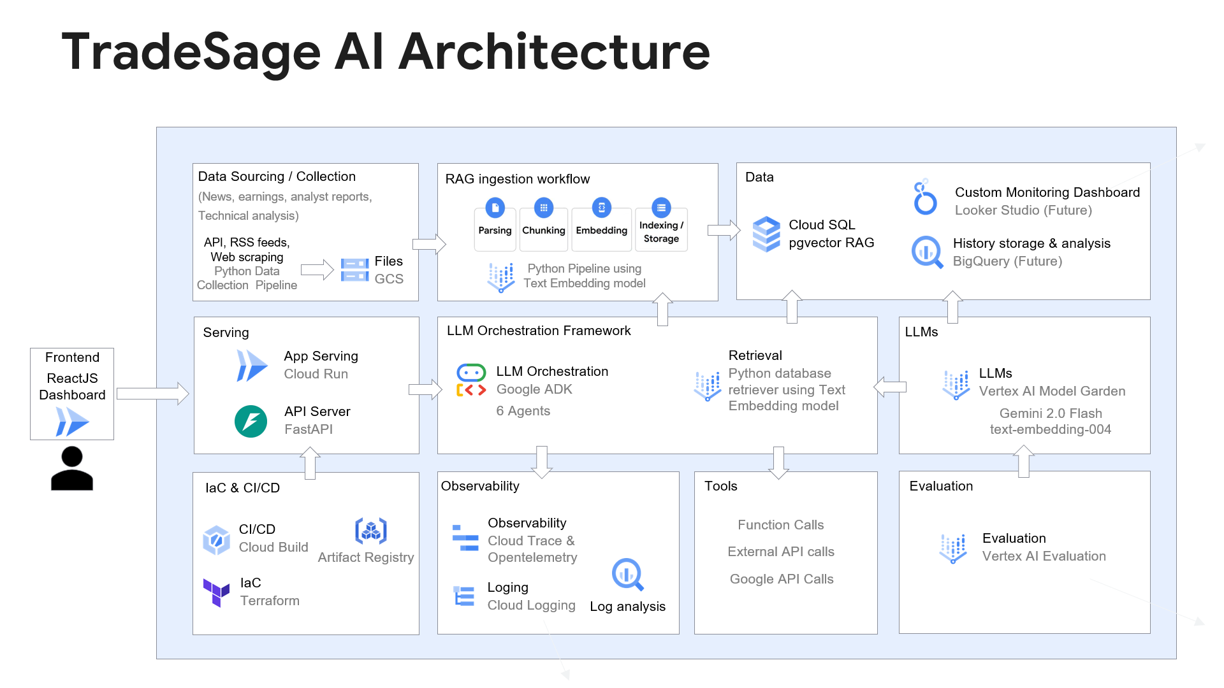Click the Cloud SQL database icon
Image resolution: width=1224 pixels, height=688 pixels.
(766, 234)
